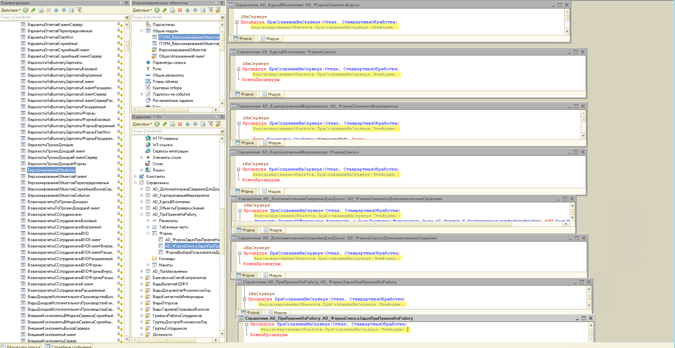
Task: Click green Add button in Кадровик panel toolbar
Action: click(x=157, y=124)
